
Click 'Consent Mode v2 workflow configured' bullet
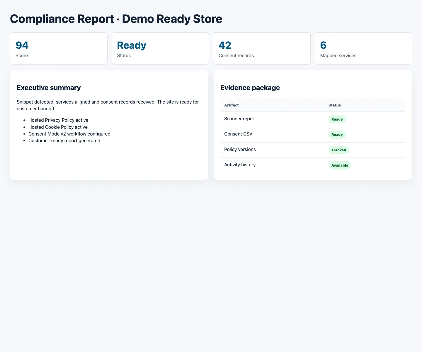click(x=69, y=134)
